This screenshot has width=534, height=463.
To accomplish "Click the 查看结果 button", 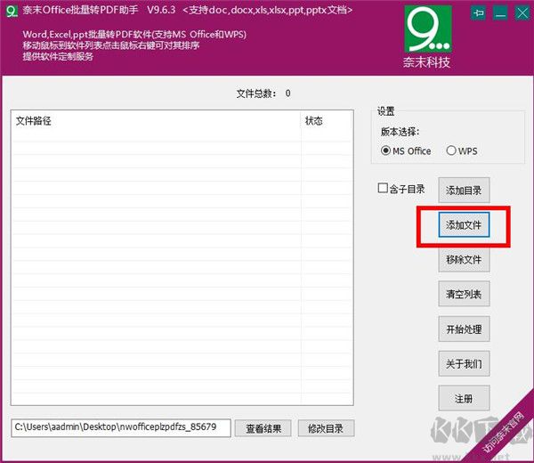I will pos(263,428).
